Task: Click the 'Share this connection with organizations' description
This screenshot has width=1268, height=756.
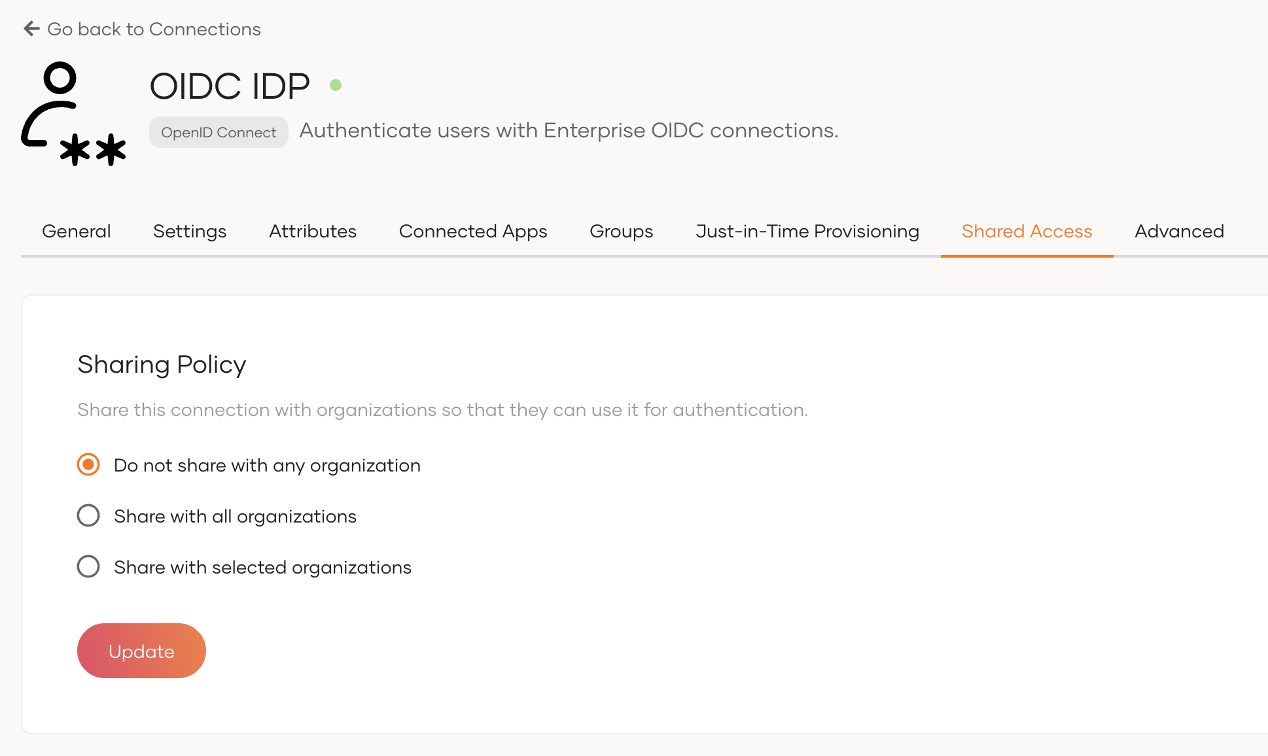Action: [443, 409]
